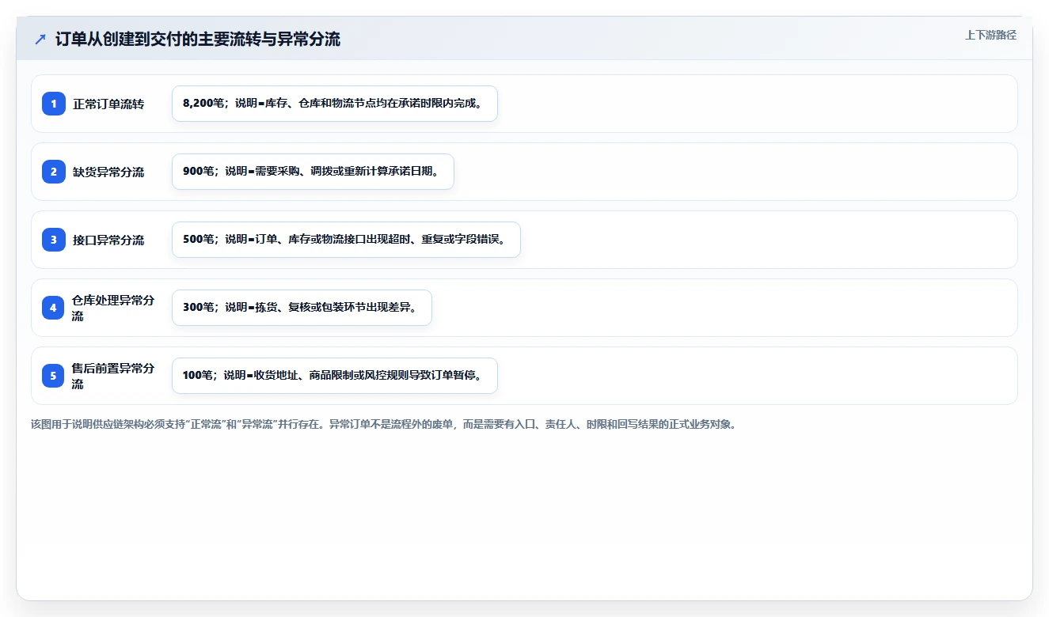The image size is (1049, 617).
Task: Click step number 2 badge
Action: pyautogui.click(x=54, y=172)
